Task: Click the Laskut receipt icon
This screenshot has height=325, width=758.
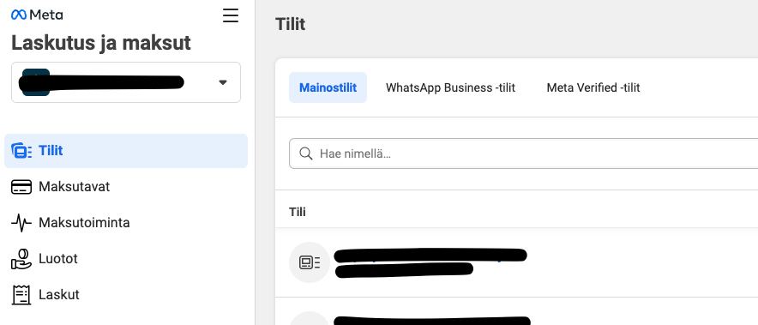Action: click(x=21, y=294)
